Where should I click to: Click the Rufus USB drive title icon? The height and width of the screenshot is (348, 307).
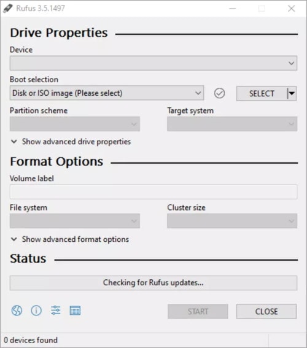click(8, 9)
